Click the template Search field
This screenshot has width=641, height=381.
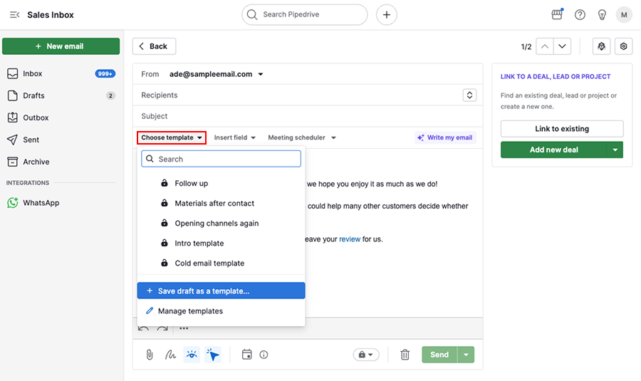click(222, 159)
